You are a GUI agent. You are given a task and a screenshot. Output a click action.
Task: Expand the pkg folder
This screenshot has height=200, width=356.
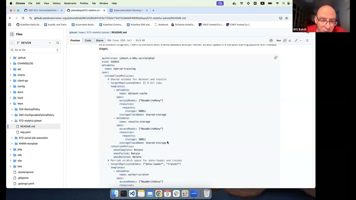tap(11, 149)
